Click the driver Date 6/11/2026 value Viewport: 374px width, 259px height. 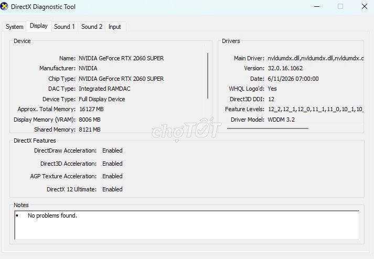[293, 79]
